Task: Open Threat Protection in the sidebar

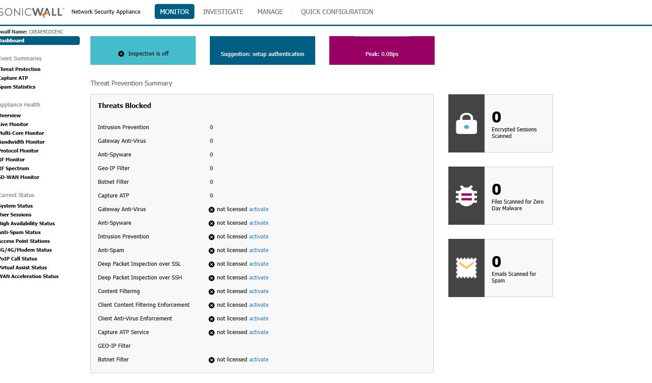Action: [x=20, y=69]
